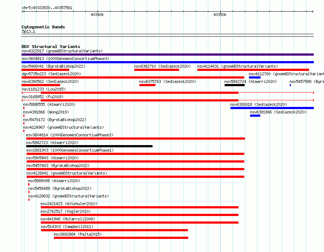This screenshot has height=252, width=324.
Task: Open esv3692864 Palta2015 label
Action: [x=78, y=234]
